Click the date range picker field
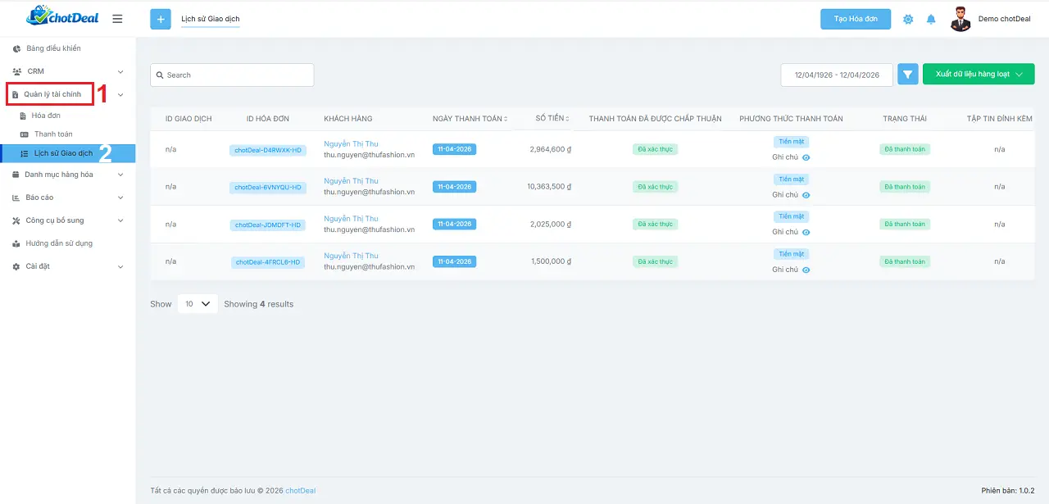1049x504 pixels. 836,75
